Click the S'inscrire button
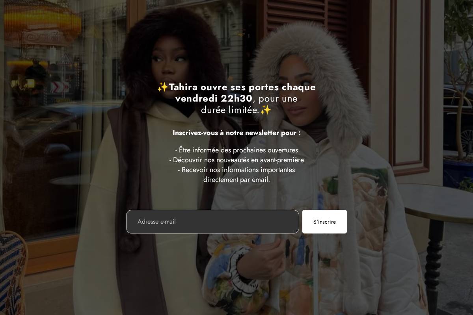Viewport: 473px width, 315px height. [324, 222]
